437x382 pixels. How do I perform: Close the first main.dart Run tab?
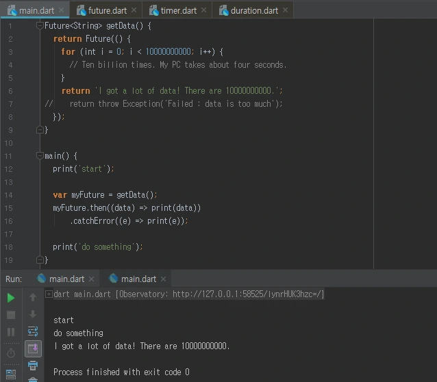91,279
